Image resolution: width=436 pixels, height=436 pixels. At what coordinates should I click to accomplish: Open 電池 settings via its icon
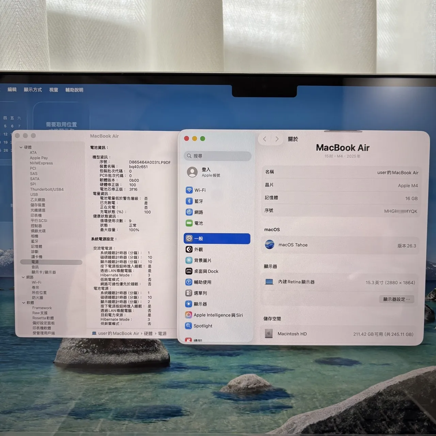coord(190,223)
